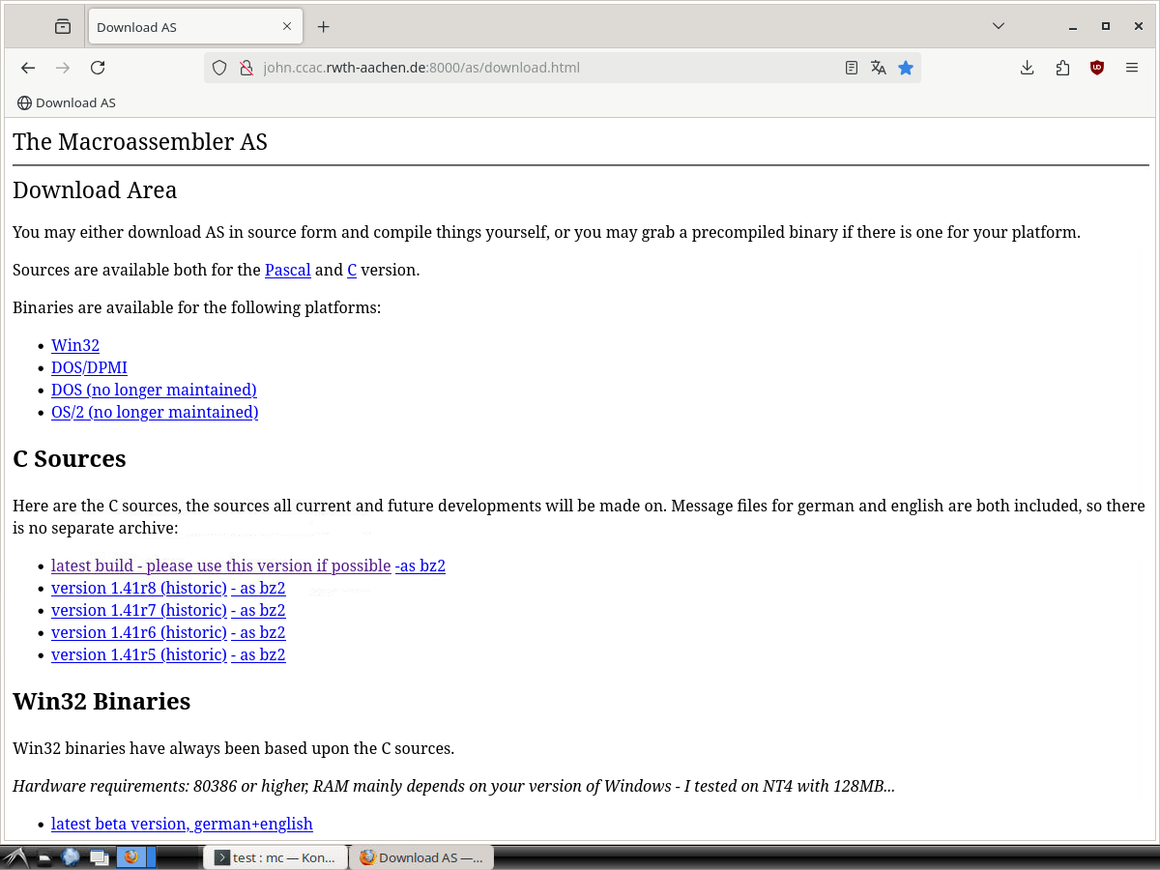Download 1.41r8 as bz2 archive
Viewport: 1160px width, 870px height.
pyautogui.click(x=258, y=588)
